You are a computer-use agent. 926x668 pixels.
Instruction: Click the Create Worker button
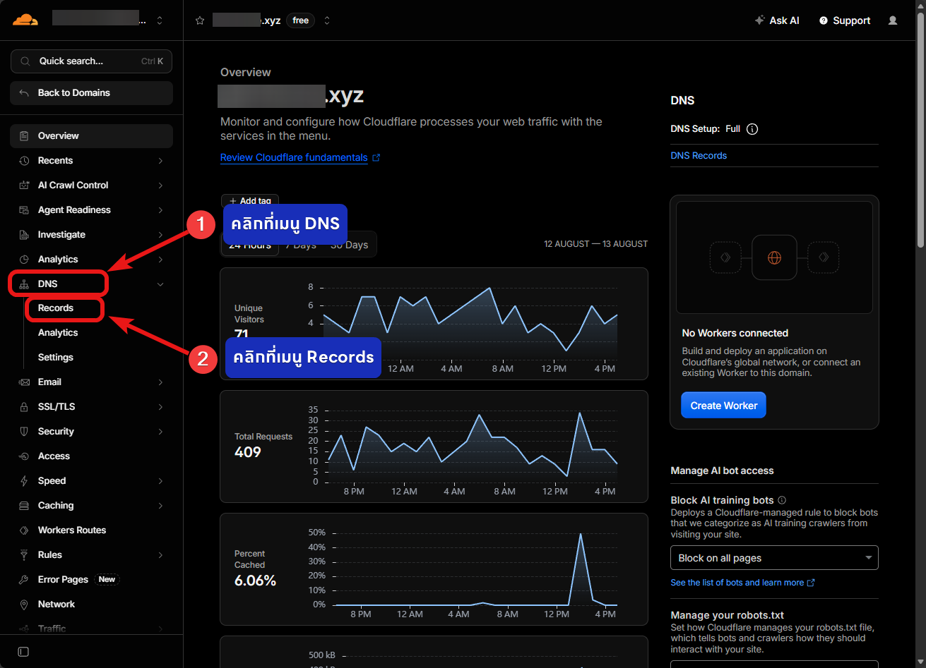point(723,406)
